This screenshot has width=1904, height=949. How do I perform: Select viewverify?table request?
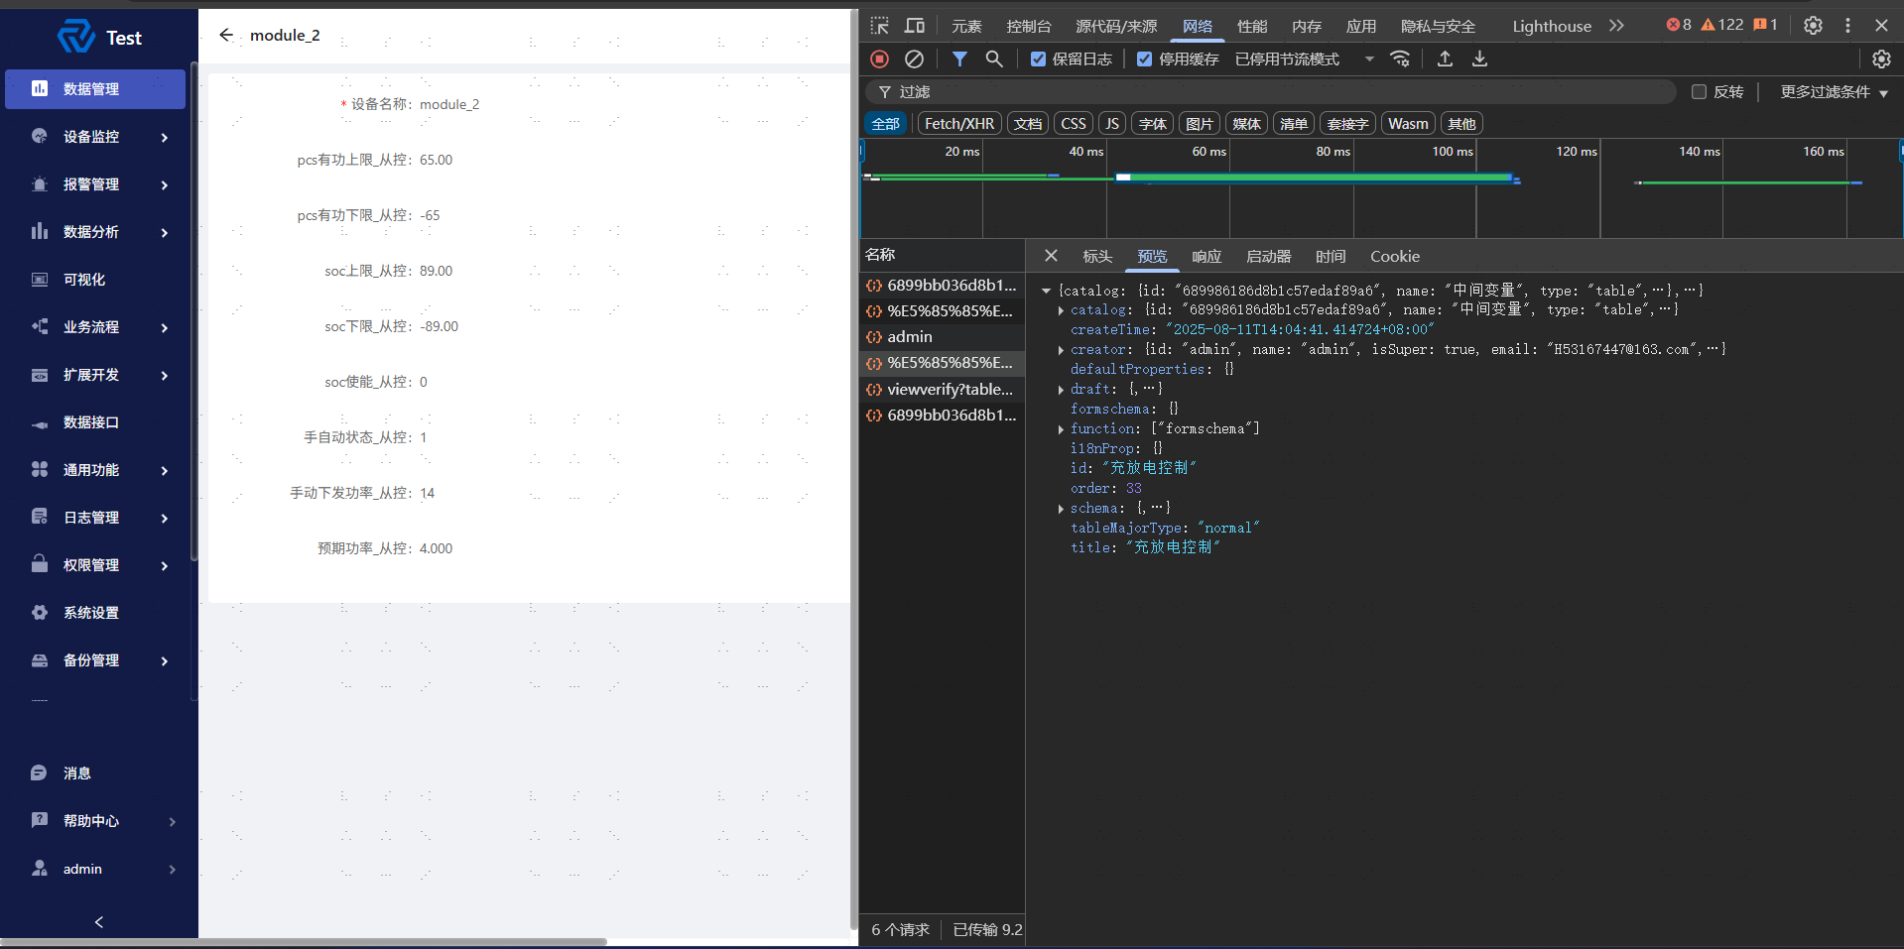942,390
